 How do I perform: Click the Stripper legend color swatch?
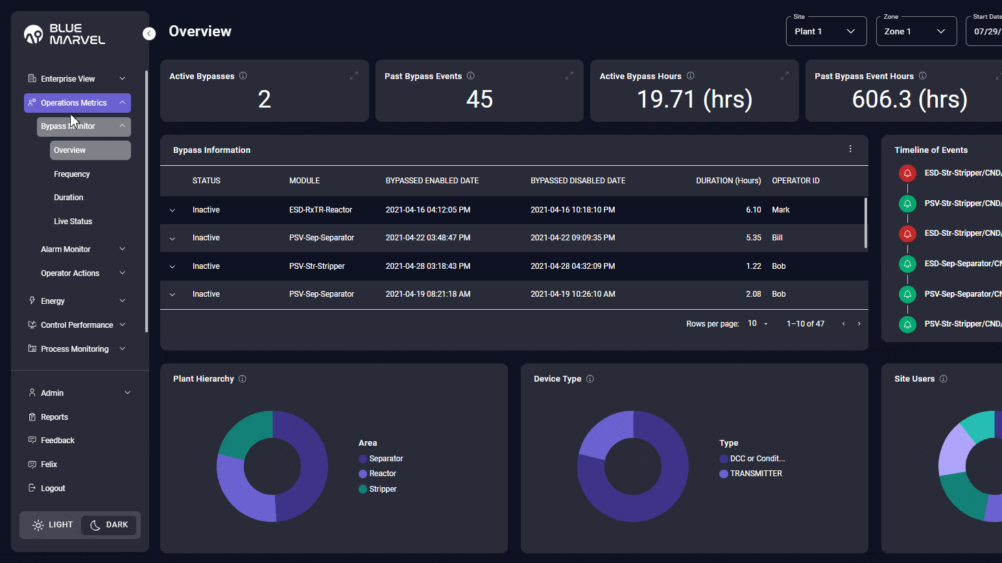364,488
